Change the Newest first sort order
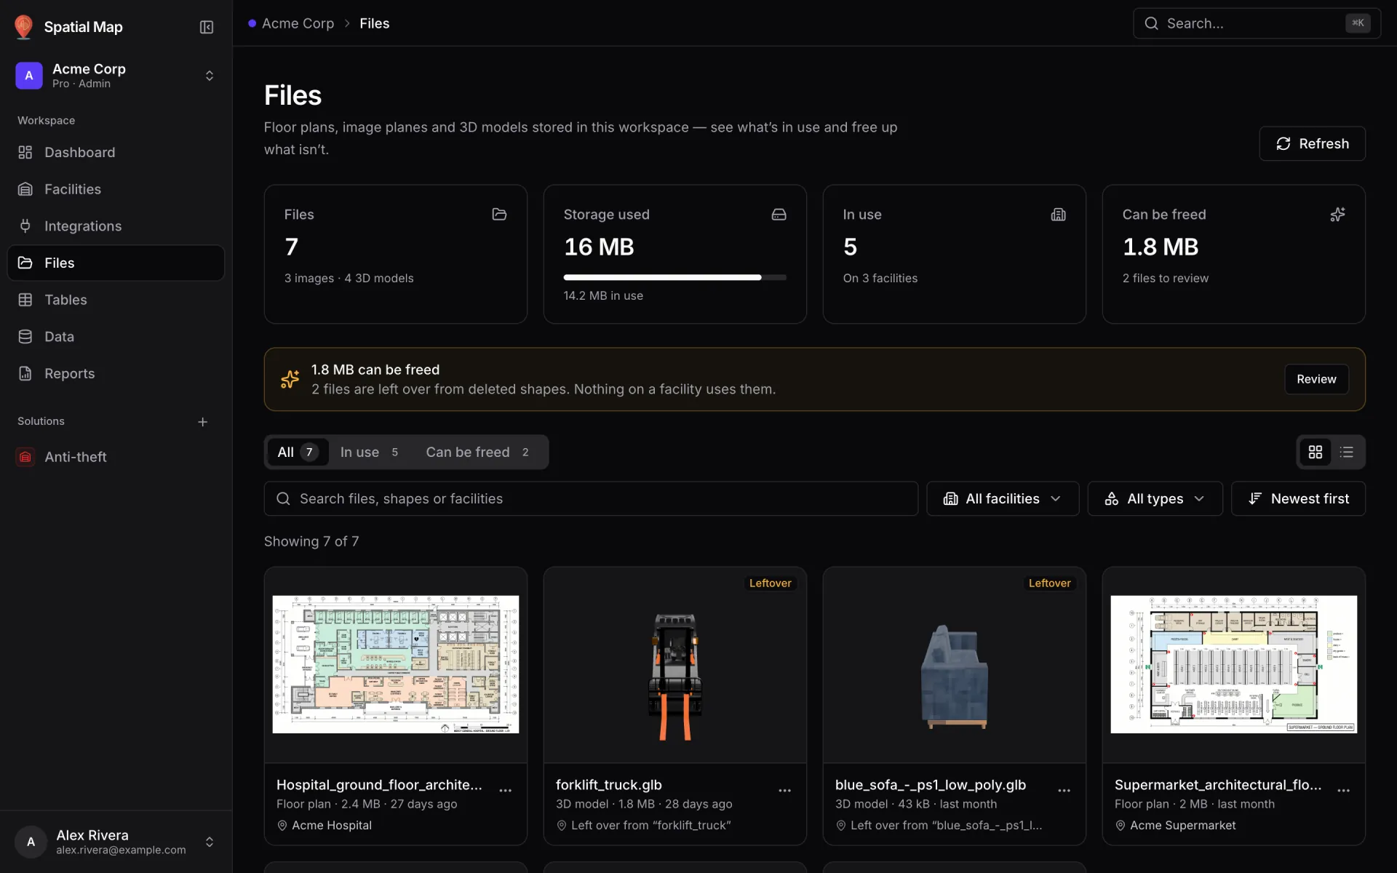The height and width of the screenshot is (873, 1397). 1298,498
